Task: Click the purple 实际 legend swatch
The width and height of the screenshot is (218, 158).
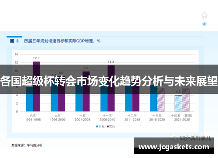Action: [108, 127]
